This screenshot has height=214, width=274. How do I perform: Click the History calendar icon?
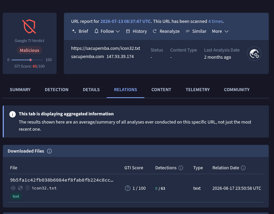(128, 31)
